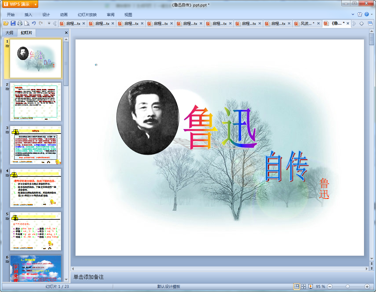Zoom out with the minus button

coord(330,287)
